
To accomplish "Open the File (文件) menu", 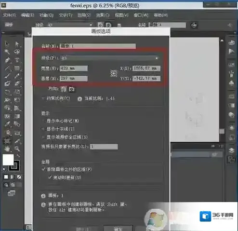I will click(x=9, y=15).
